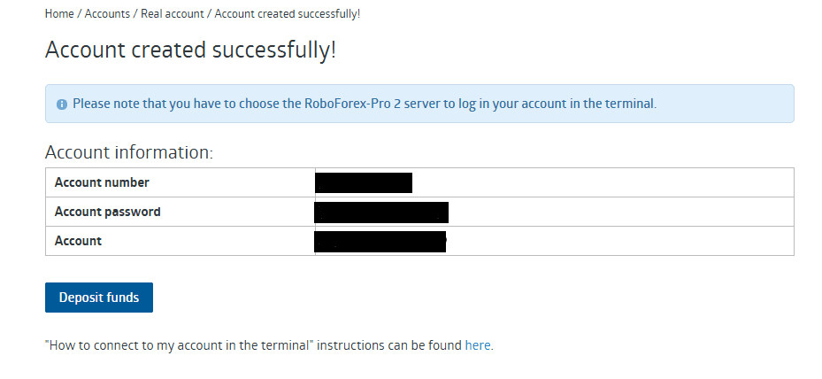Image resolution: width=822 pixels, height=379 pixels.
Task: Open the 'here' instructions link
Action: tap(477, 345)
